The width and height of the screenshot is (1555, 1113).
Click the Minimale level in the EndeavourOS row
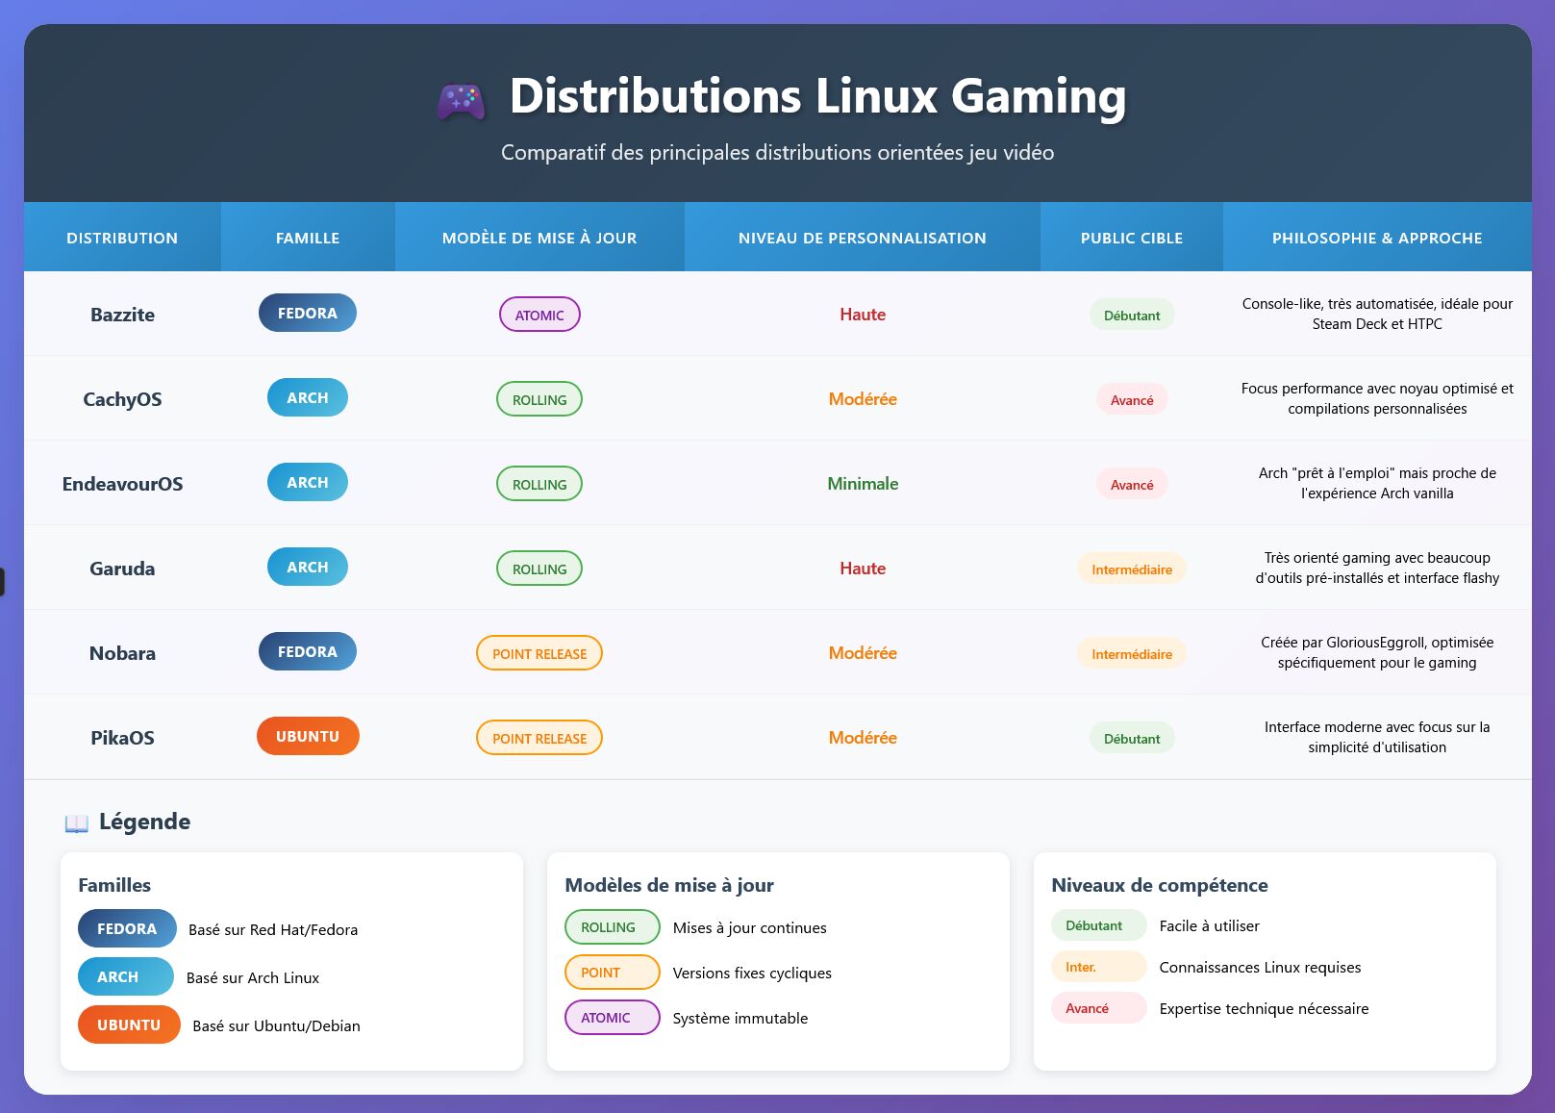point(863,484)
